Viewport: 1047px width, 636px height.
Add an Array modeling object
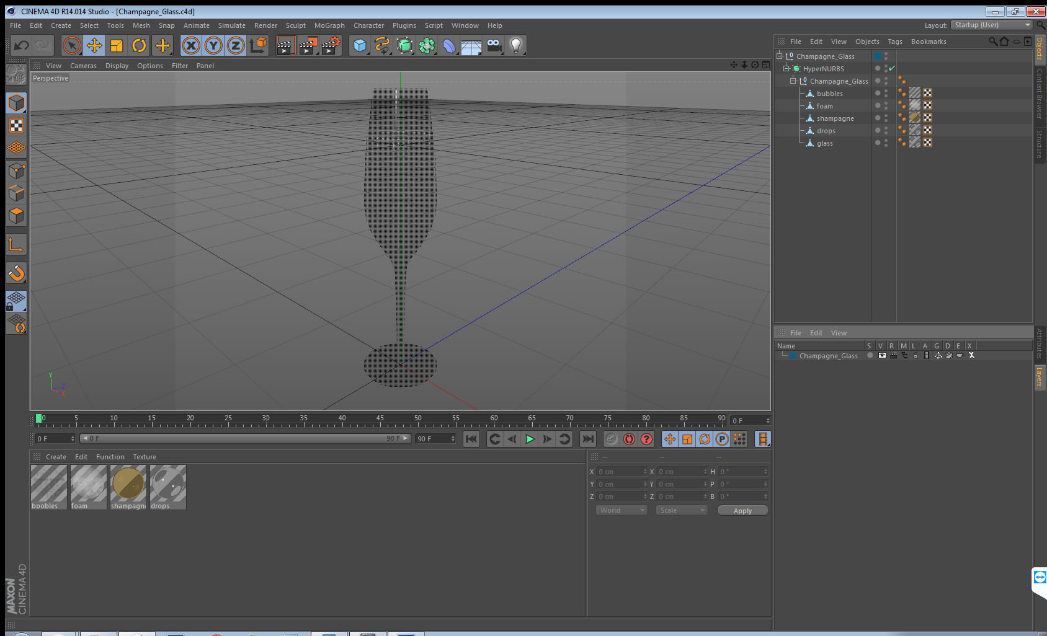click(x=427, y=45)
